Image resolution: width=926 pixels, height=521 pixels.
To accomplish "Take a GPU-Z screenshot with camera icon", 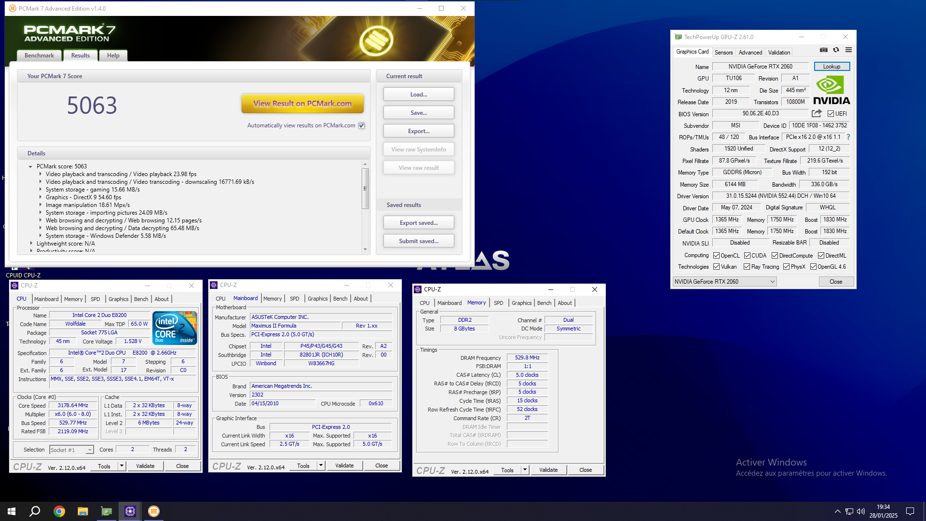I will coord(824,50).
